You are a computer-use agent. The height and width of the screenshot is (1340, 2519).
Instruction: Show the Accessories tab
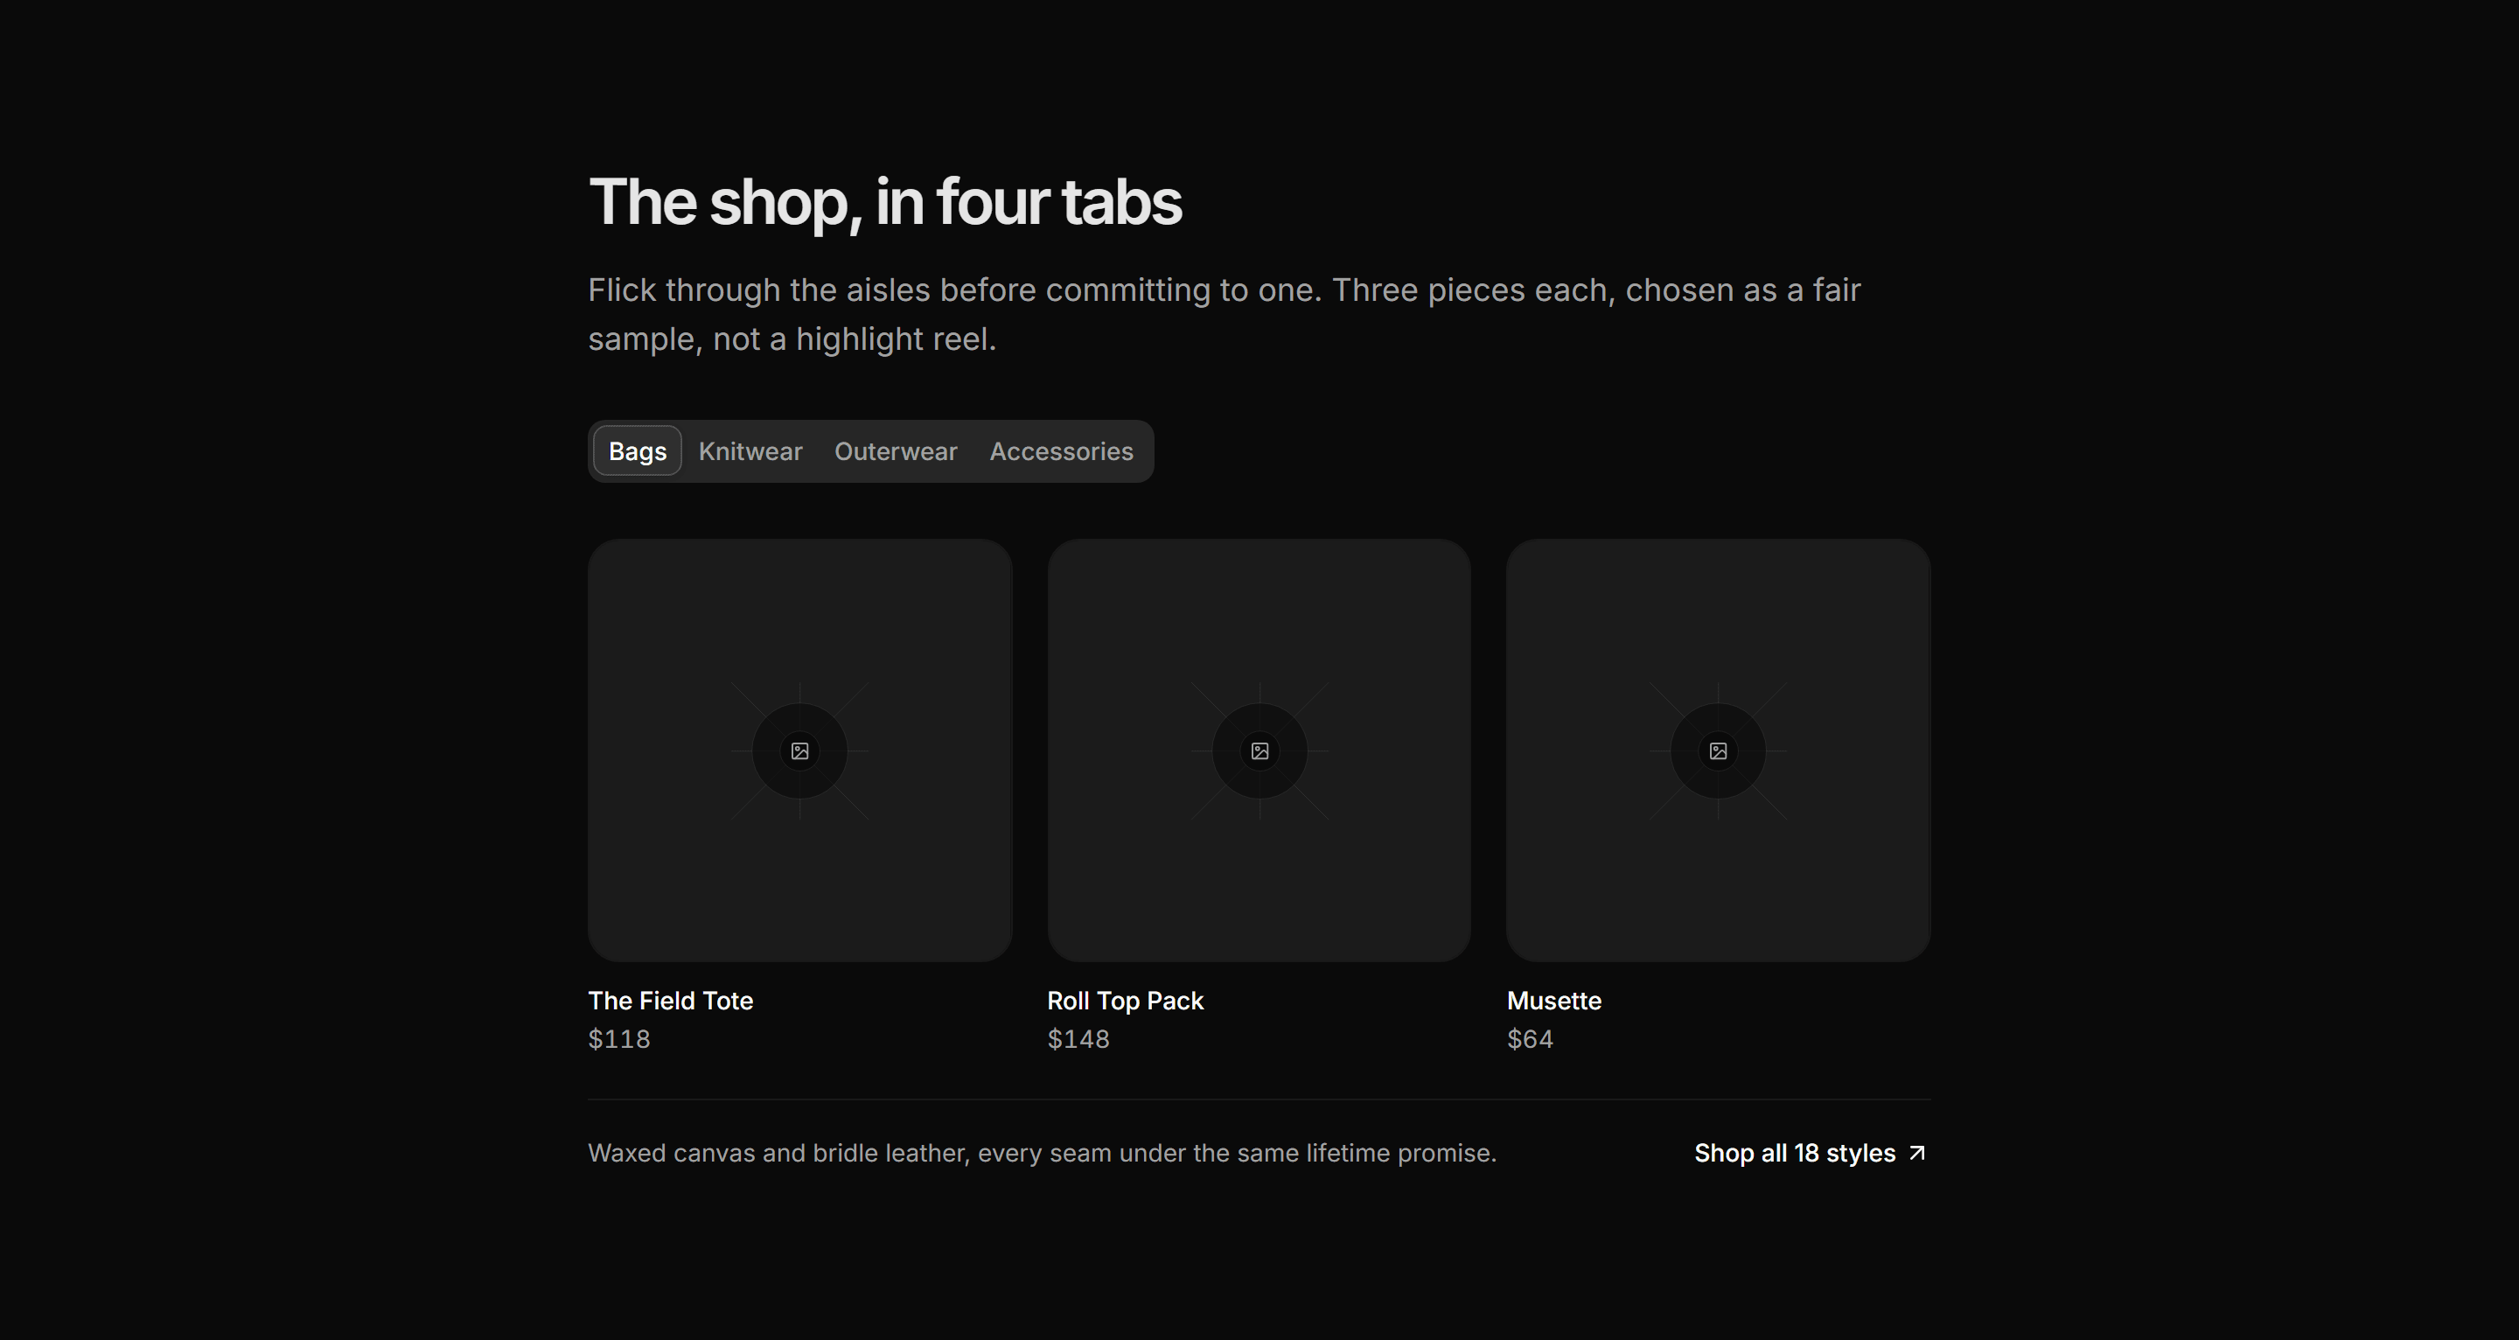(1061, 451)
